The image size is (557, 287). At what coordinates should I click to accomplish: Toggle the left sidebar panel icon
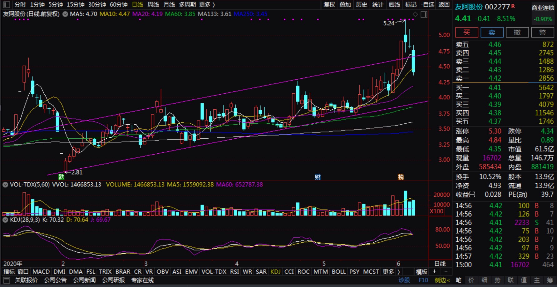(7, 5)
